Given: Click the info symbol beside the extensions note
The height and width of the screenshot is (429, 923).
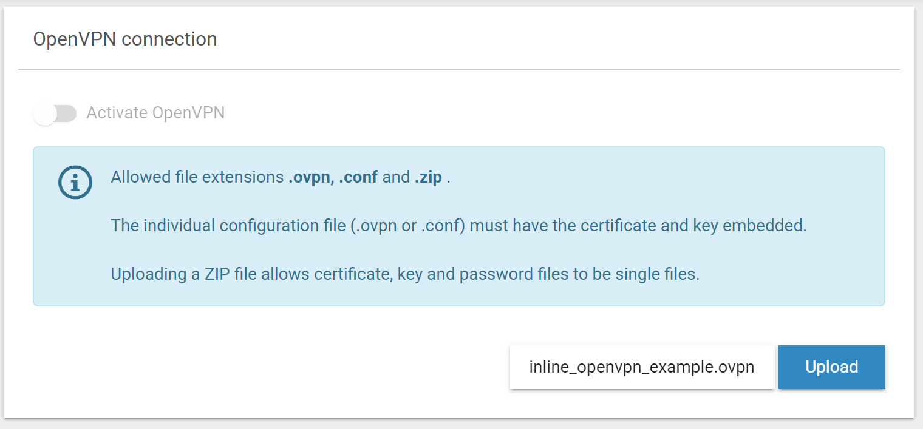Looking at the screenshot, I should [x=75, y=182].
